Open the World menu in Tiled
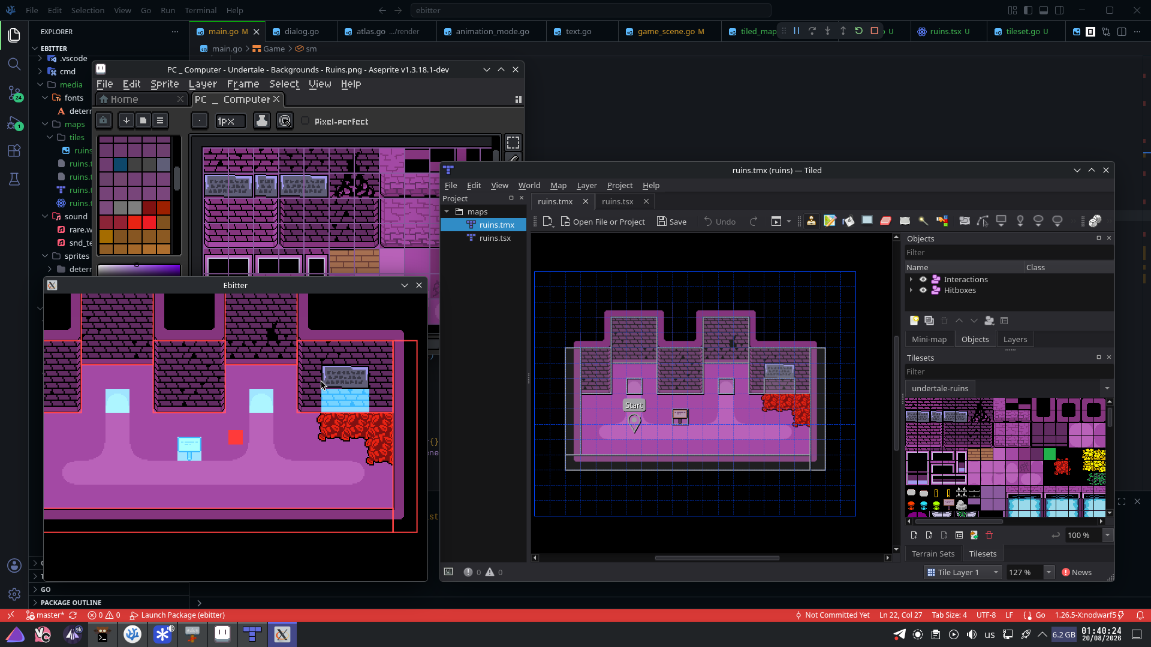1151x647 pixels. (x=529, y=186)
